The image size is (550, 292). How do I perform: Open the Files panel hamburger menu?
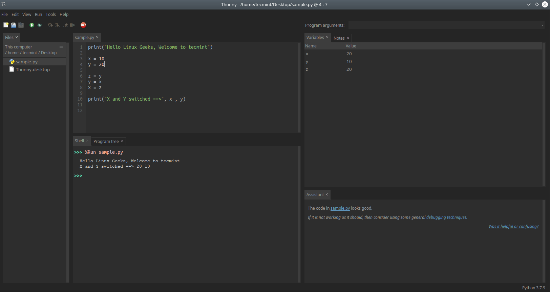pos(61,46)
